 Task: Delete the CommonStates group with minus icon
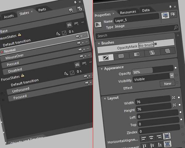pos(83,22)
